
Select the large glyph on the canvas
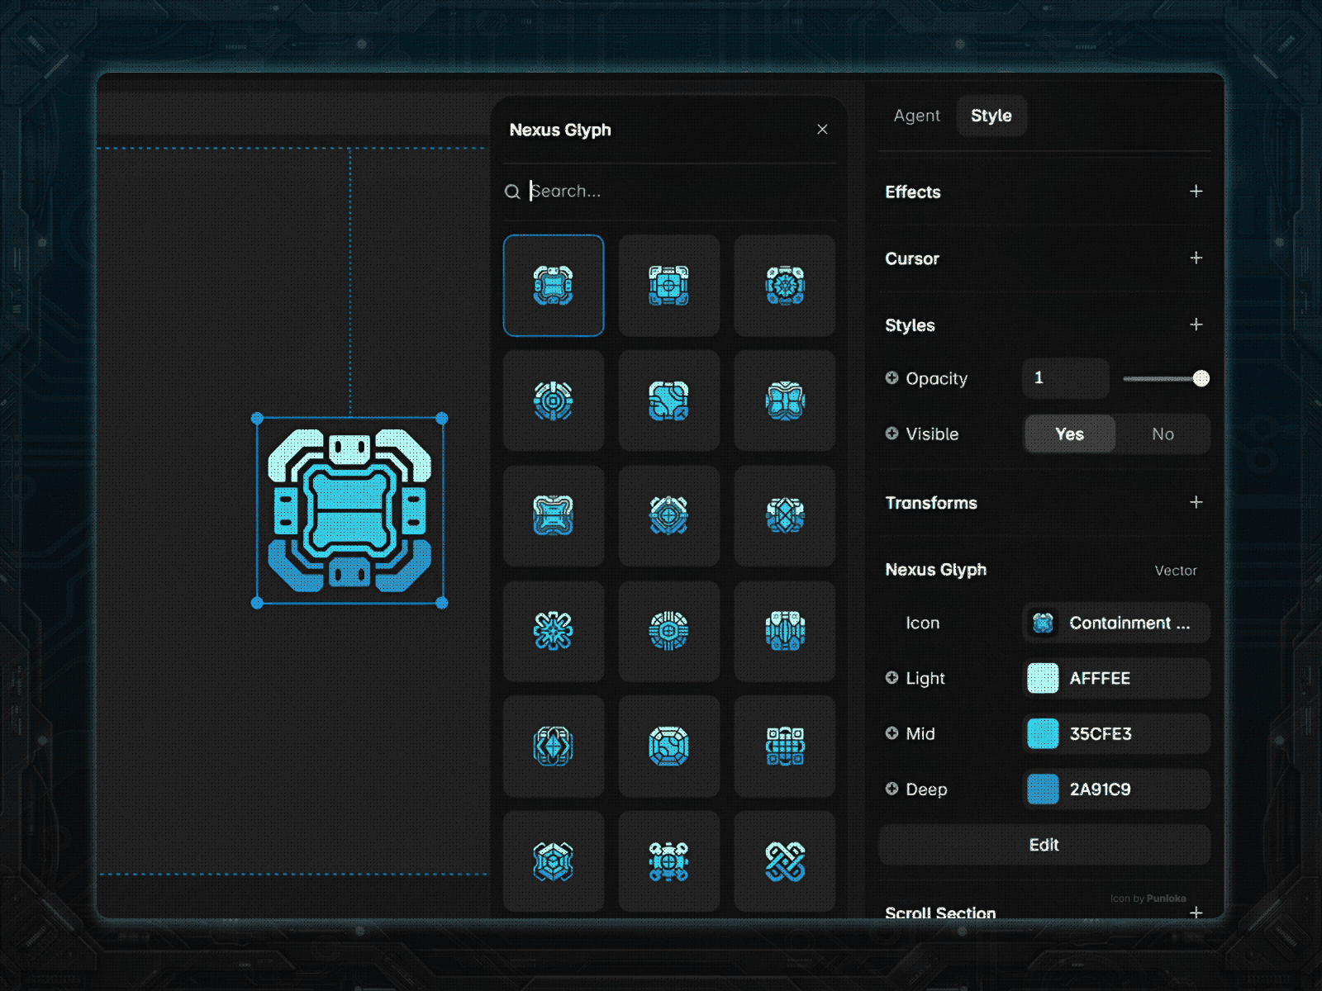point(350,510)
